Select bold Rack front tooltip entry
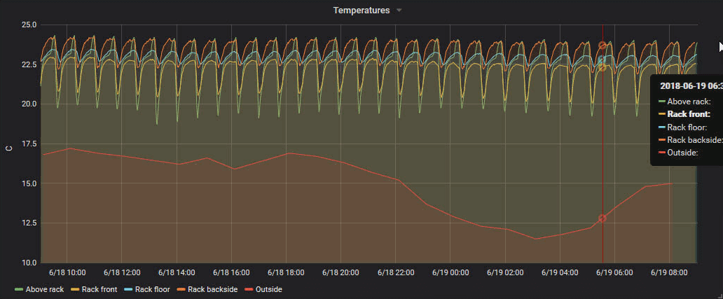 (689, 114)
